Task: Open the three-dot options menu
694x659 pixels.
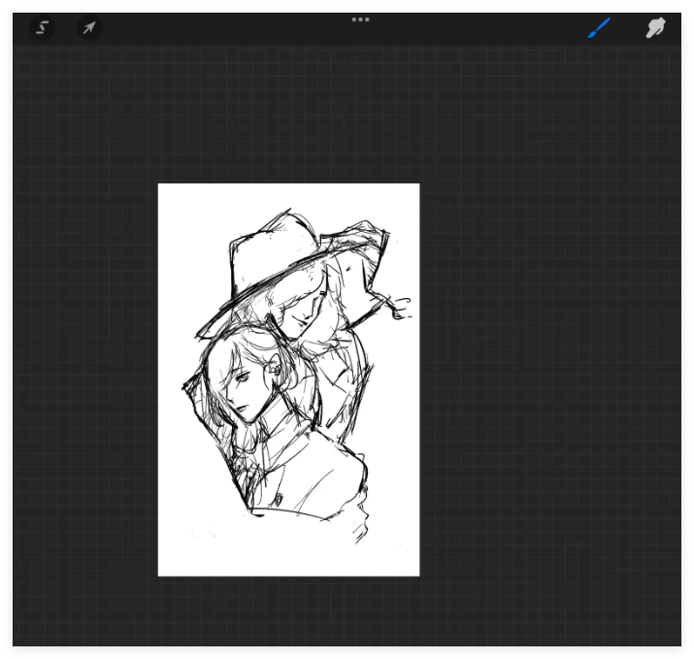Action: point(360,19)
